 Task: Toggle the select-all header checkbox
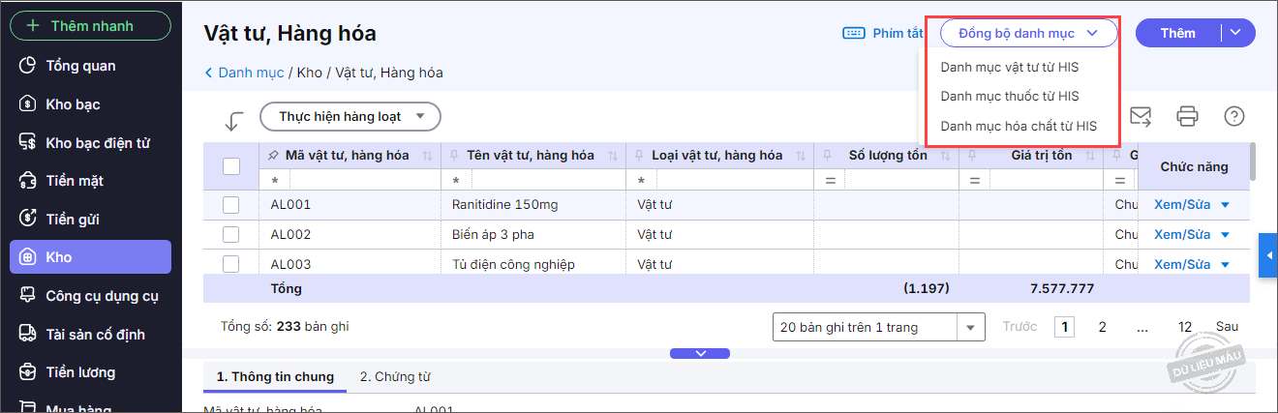(x=231, y=166)
